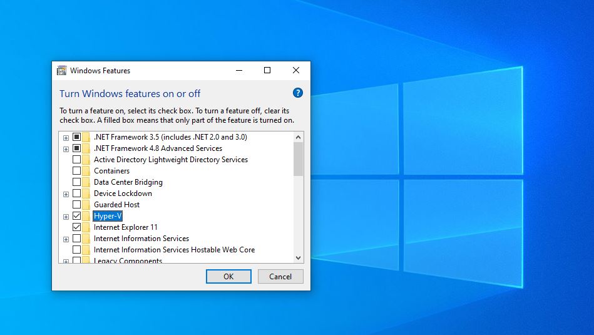Enable Active Directory Lightweight Directory Services checkbox

76,160
